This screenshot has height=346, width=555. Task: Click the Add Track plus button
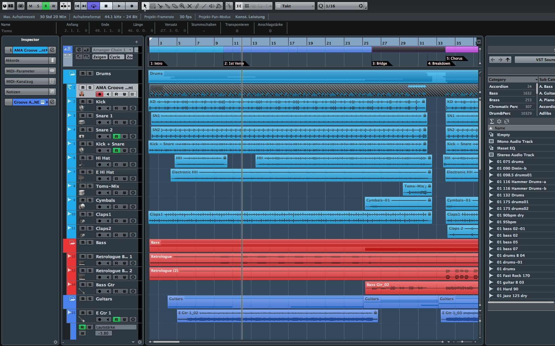click(136, 42)
